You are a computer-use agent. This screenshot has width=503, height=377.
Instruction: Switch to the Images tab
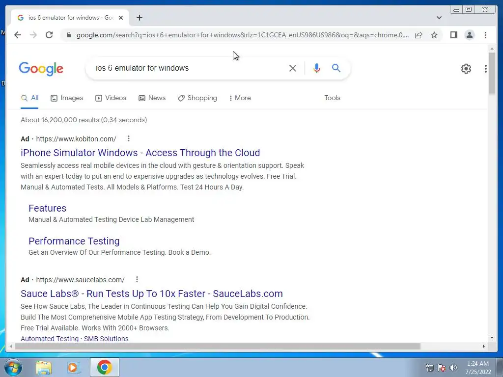(67, 98)
